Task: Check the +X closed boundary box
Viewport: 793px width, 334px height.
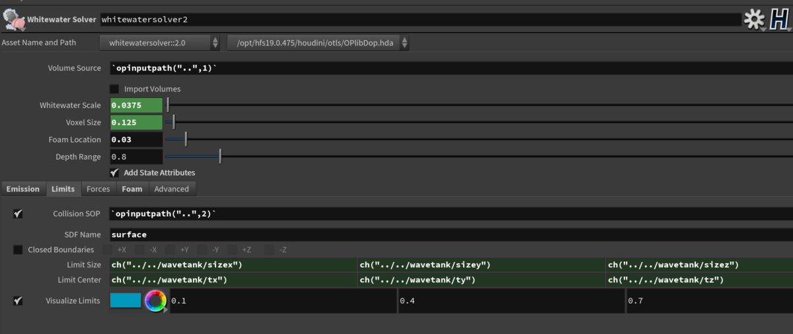Action: tap(108, 250)
